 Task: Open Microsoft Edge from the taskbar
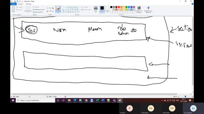click(75, 100)
